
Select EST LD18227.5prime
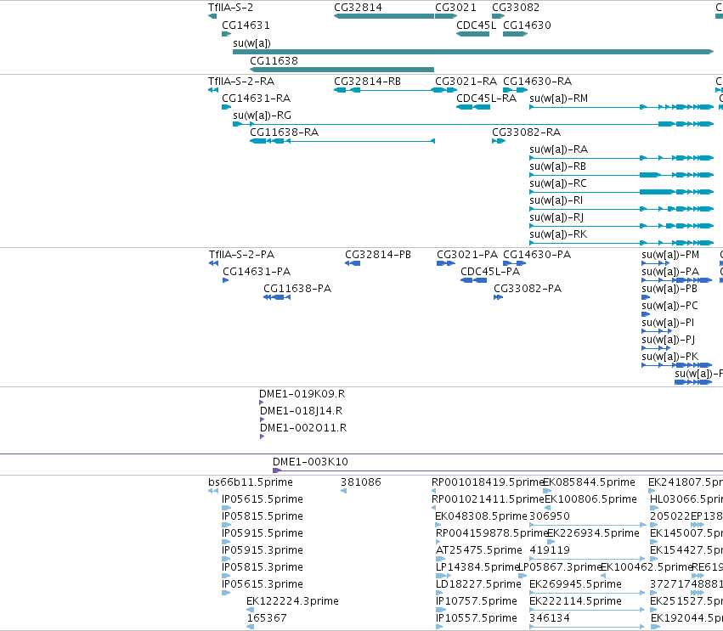478,585
